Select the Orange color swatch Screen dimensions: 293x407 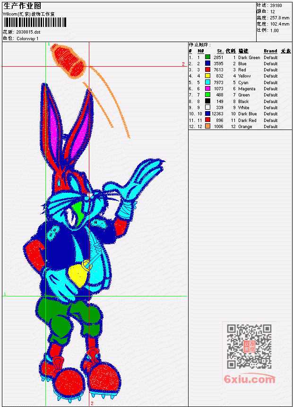[x=207, y=126]
